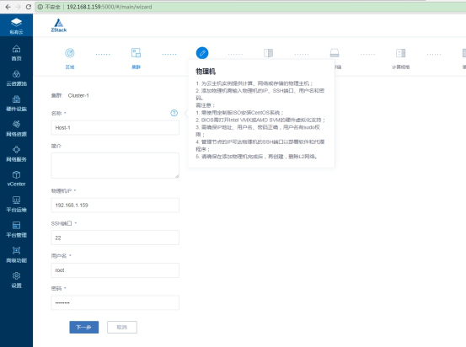
Task: Open the vCenter sidebar item
Action: pos(16,179)
